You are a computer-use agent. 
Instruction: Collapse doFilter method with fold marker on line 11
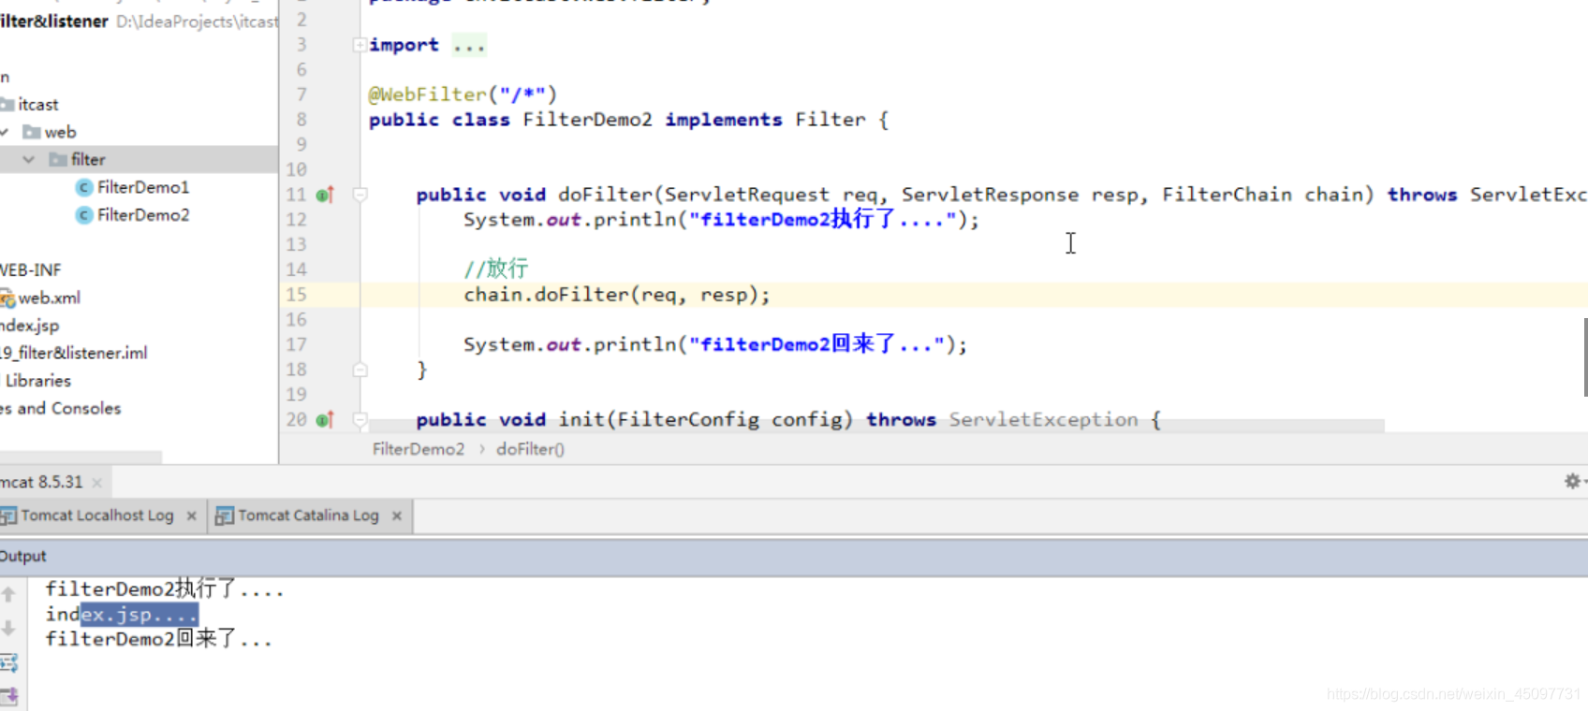click(360, 195)
